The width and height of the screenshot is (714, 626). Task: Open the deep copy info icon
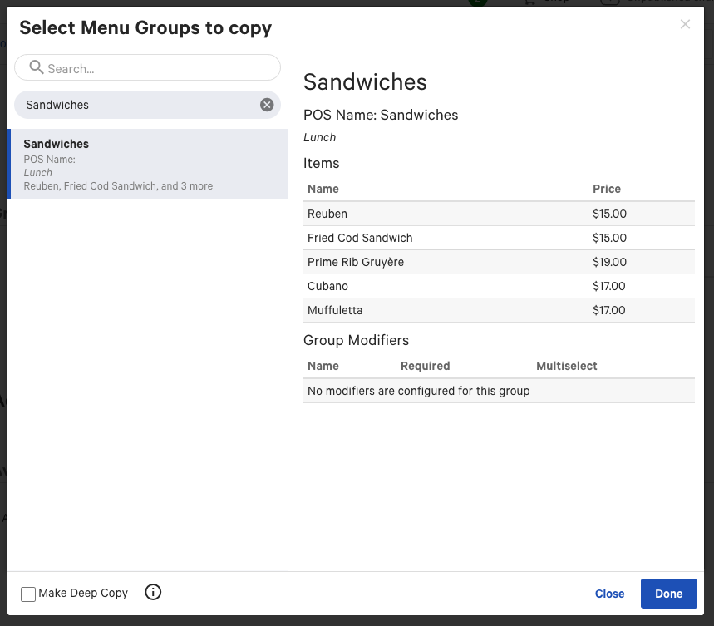(153, 592)
